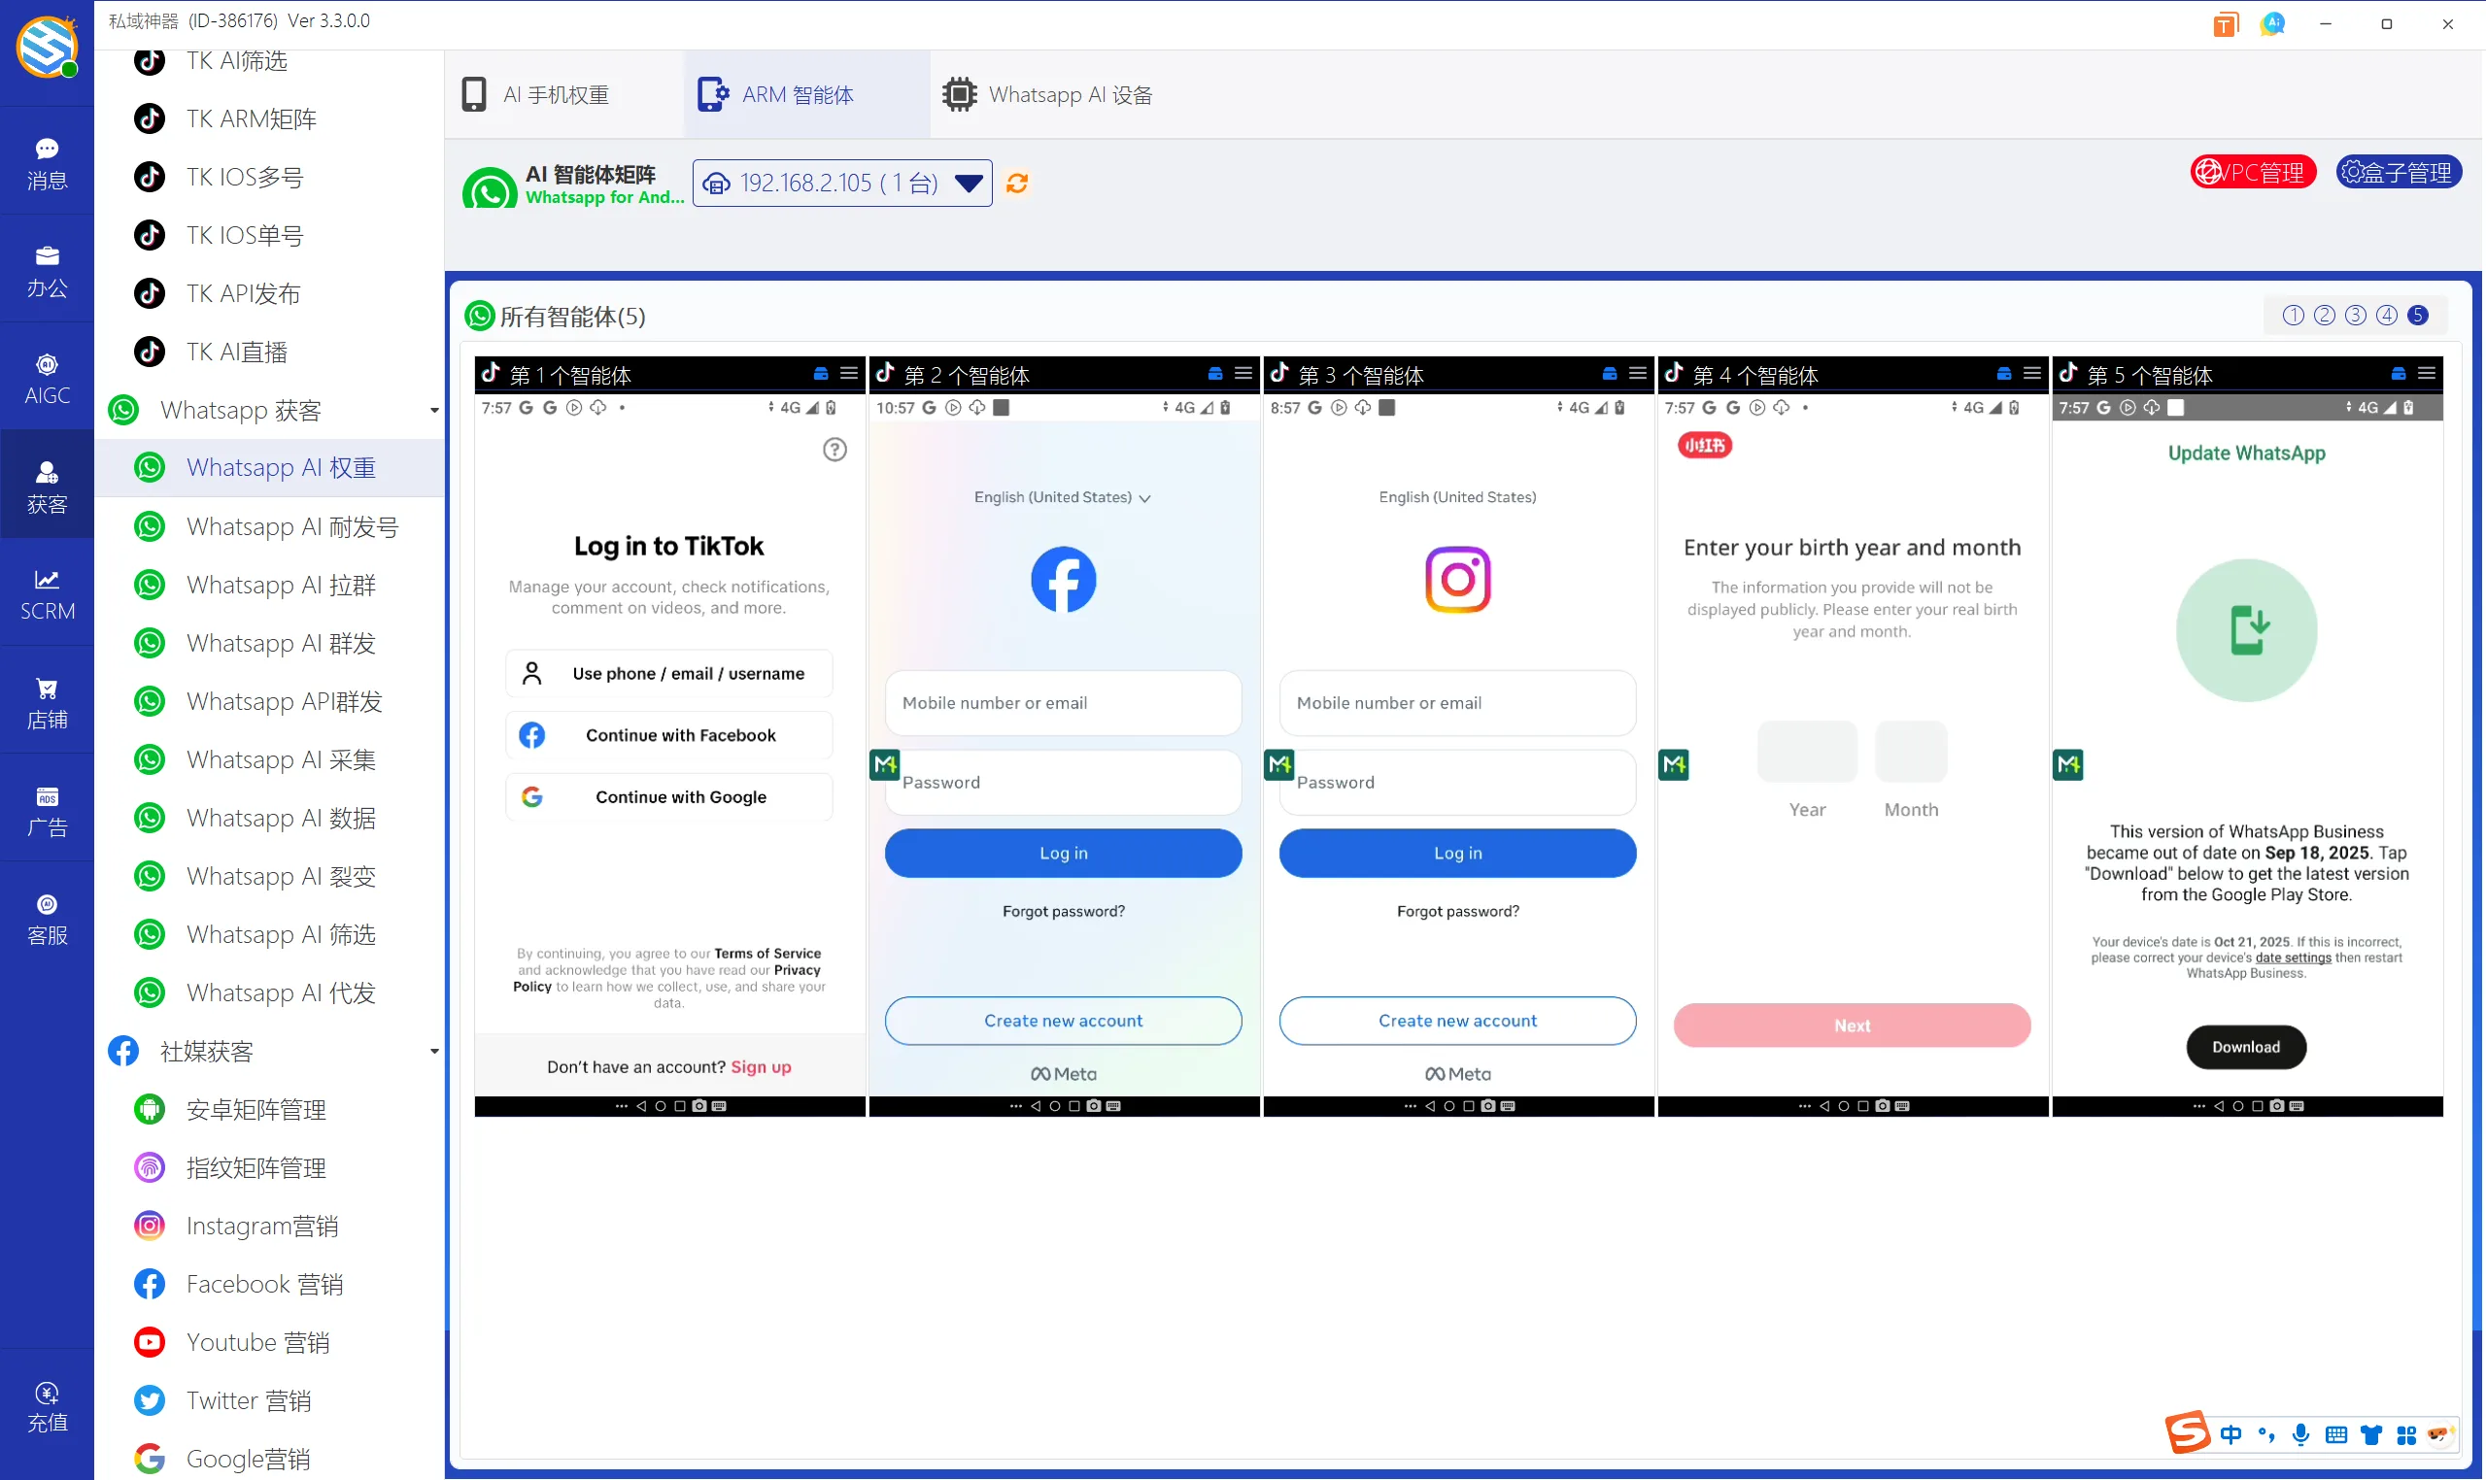Screen dimensions: 2486x1480
Task: Click the help question mark in TikTok login
Action: pos(834,450)
